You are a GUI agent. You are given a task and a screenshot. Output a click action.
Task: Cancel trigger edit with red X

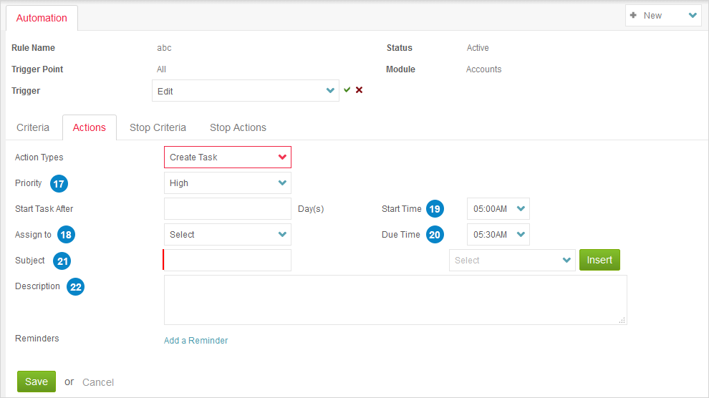tap(359, 89)
